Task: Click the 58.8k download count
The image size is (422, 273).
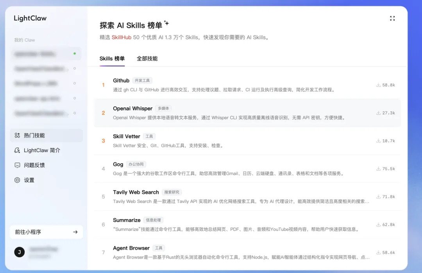Action: tap(389, 85)
